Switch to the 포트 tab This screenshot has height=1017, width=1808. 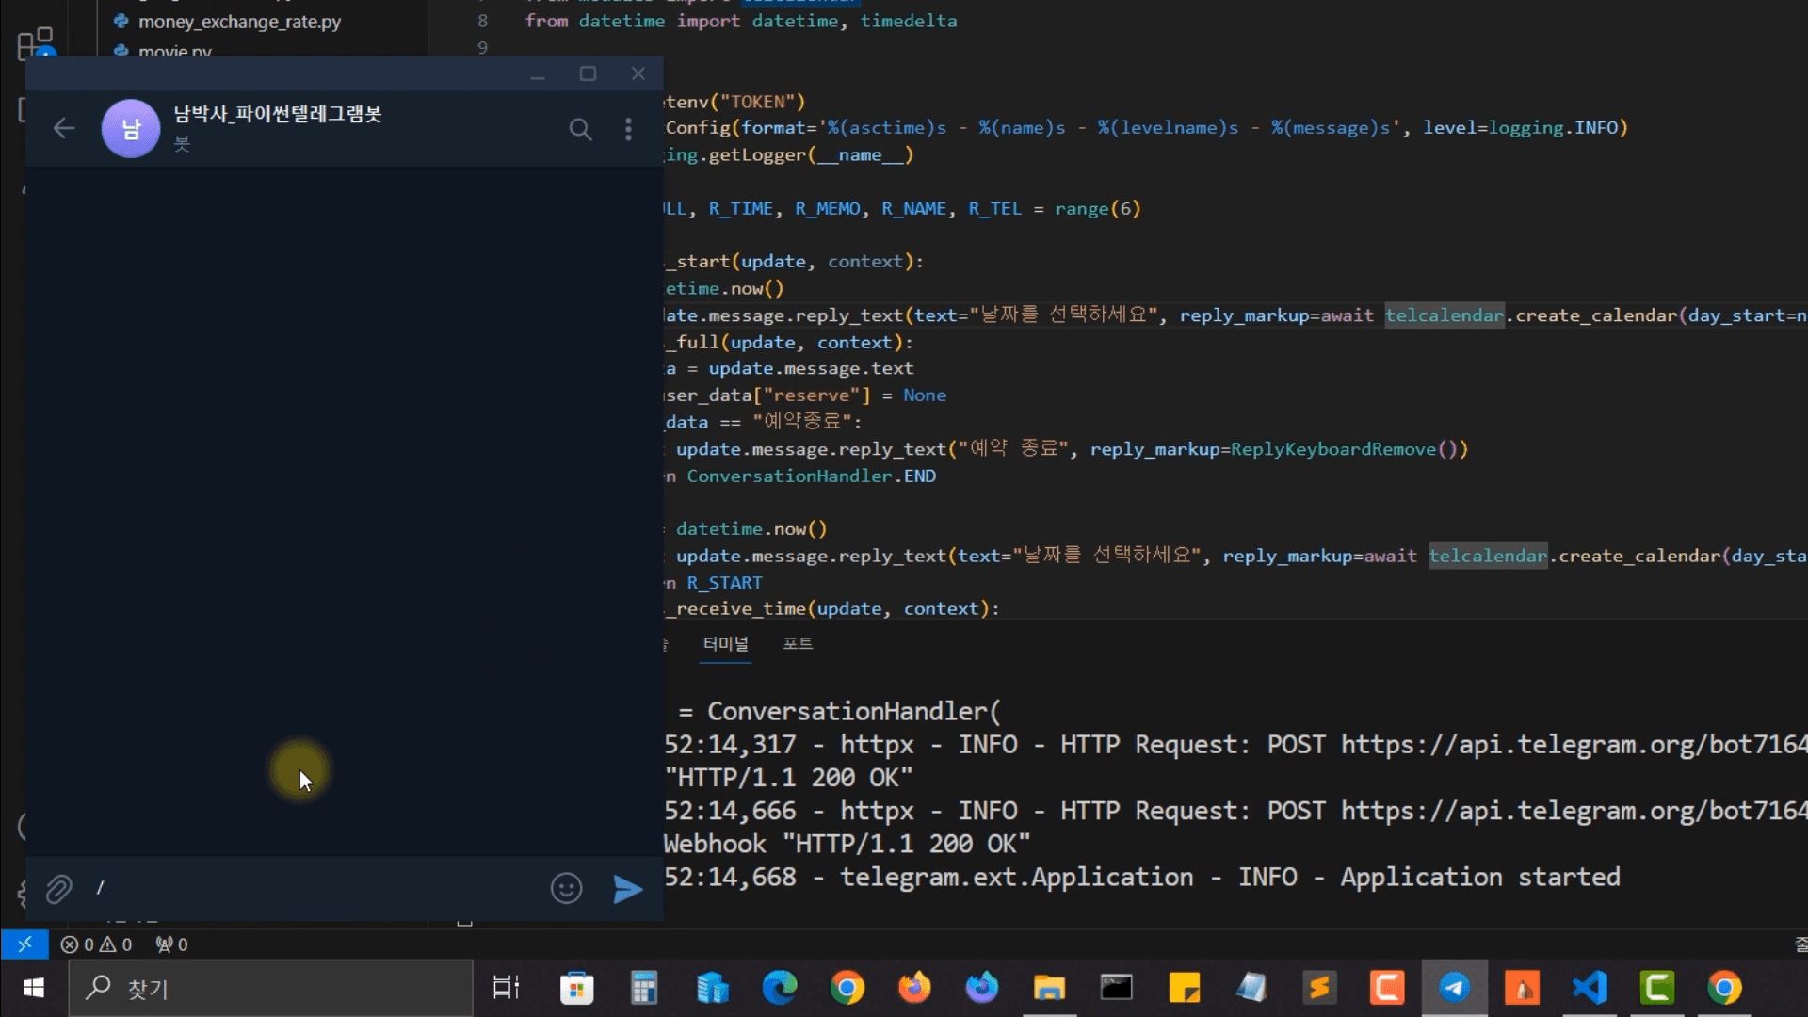click(x=797, y=644)
